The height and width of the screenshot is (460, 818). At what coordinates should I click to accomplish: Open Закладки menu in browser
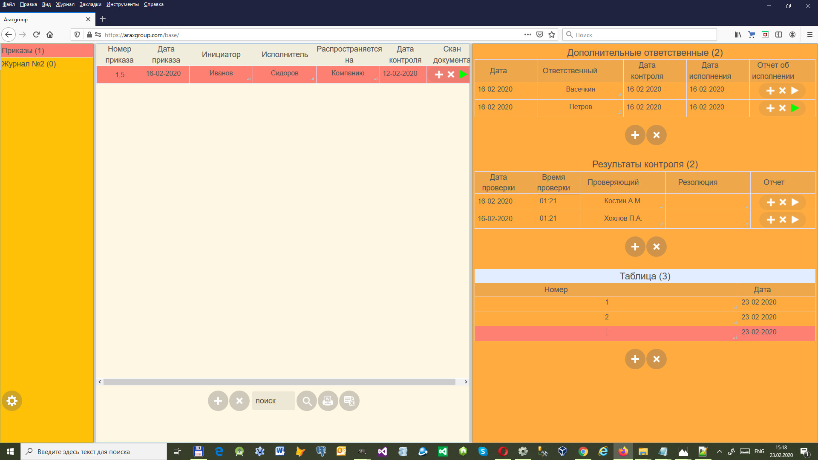point(90,4)
